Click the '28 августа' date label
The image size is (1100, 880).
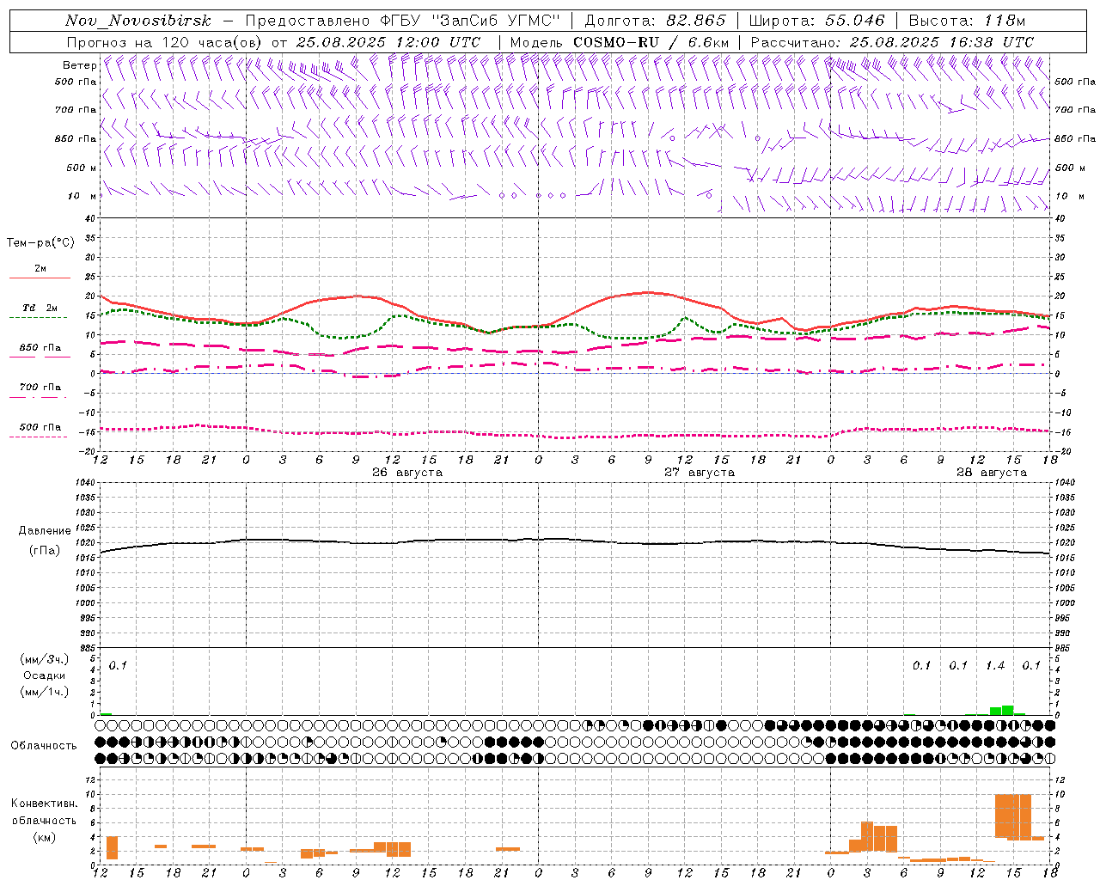pos(992,473)
